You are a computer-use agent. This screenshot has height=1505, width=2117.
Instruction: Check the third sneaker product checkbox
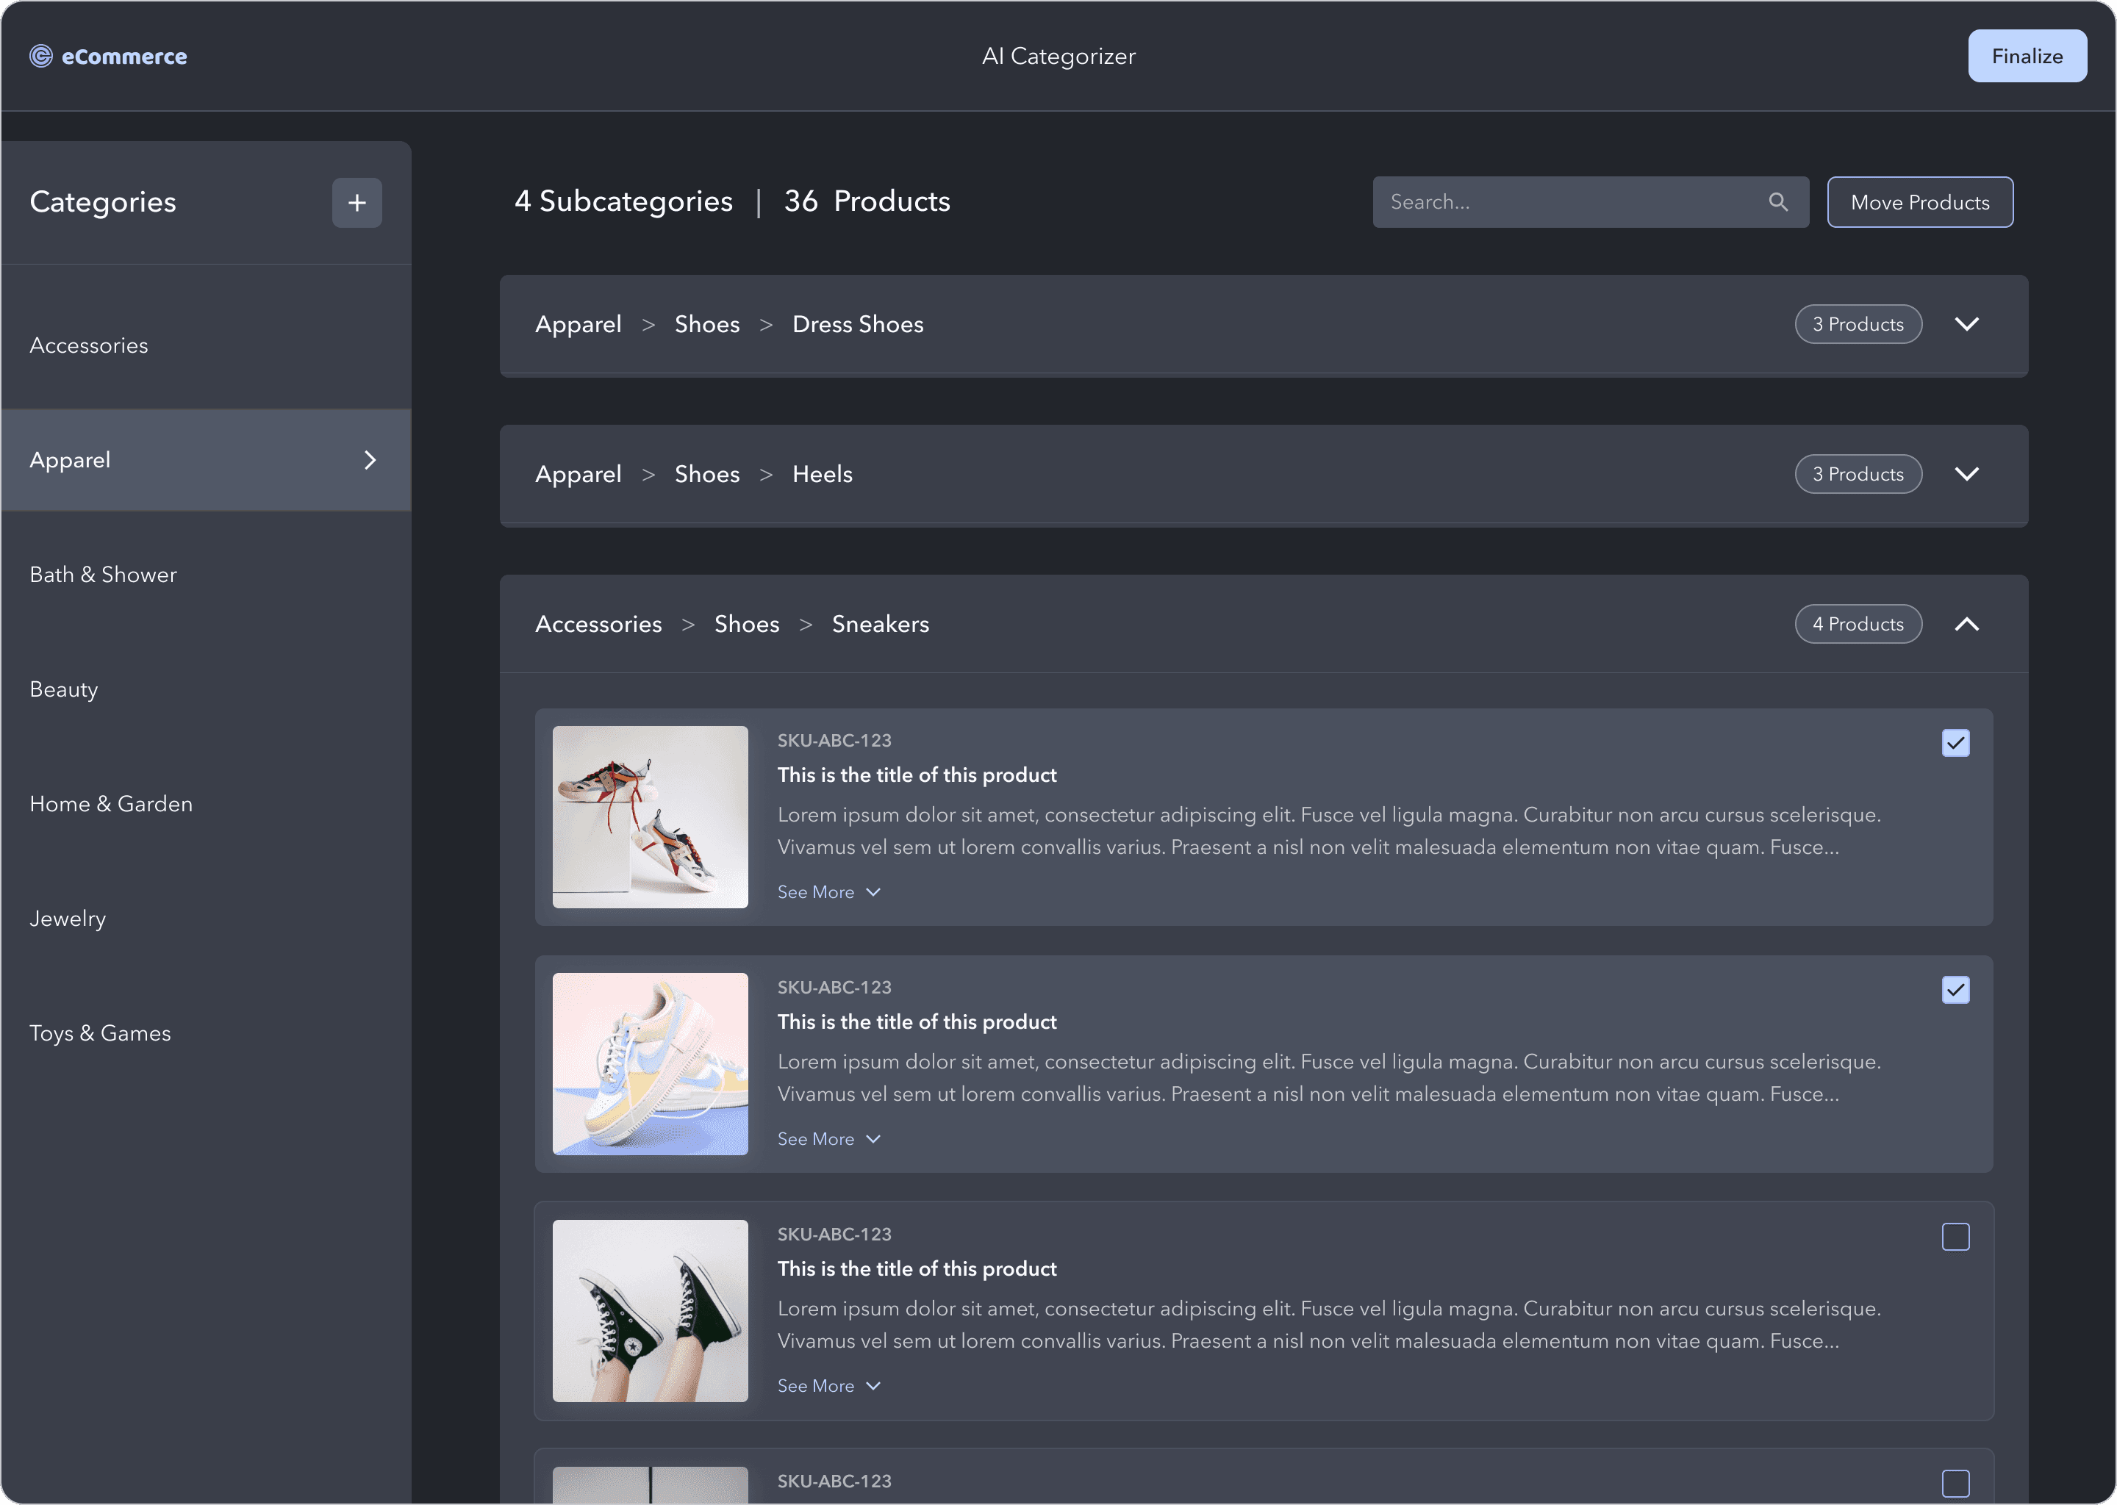(1955, 1236)
